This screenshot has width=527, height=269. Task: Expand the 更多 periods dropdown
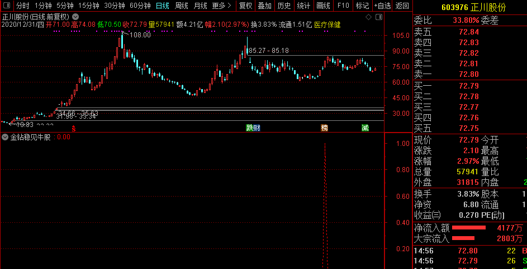pos(222,6)
